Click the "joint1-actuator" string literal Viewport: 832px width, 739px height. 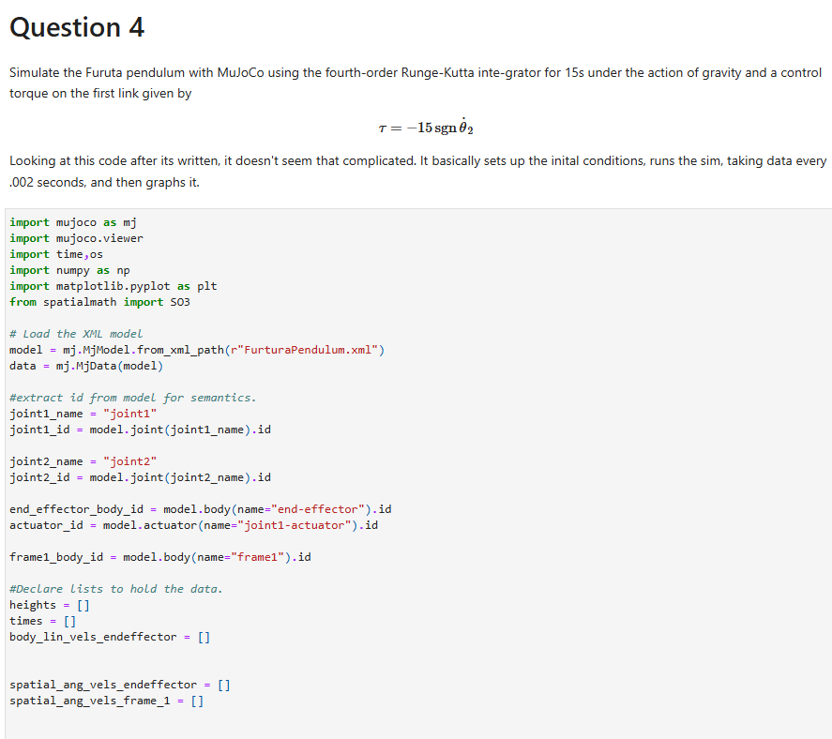pos(295,524)
